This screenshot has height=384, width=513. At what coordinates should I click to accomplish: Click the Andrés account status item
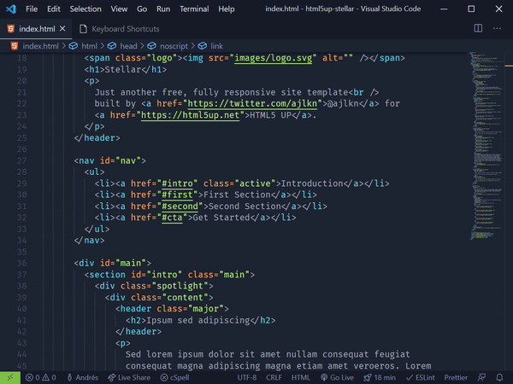tap(82, 377)
